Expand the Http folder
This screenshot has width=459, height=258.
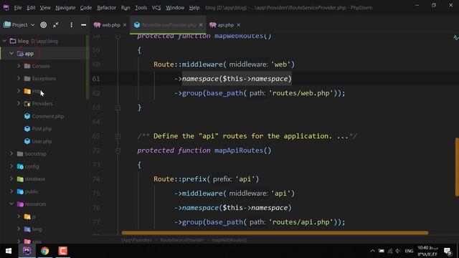19,91
